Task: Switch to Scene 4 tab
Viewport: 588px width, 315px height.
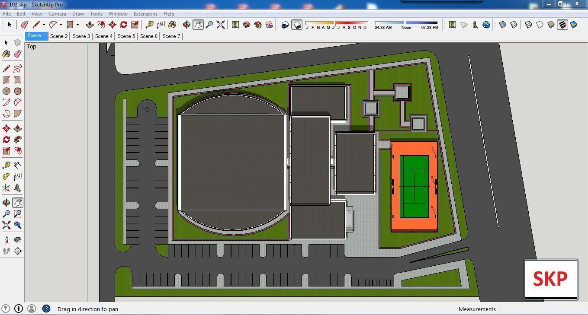Action: click(104, 36)
